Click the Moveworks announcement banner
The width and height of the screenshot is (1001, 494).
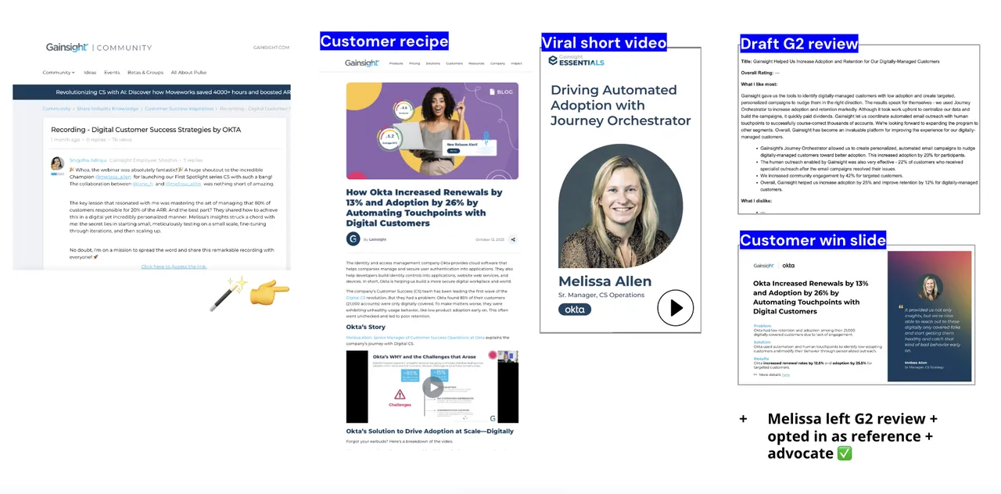(x=152, y=92)
